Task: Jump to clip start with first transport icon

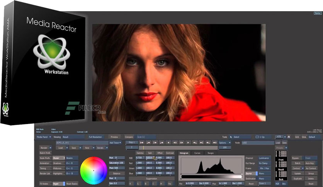Action: tap(142, 143)
